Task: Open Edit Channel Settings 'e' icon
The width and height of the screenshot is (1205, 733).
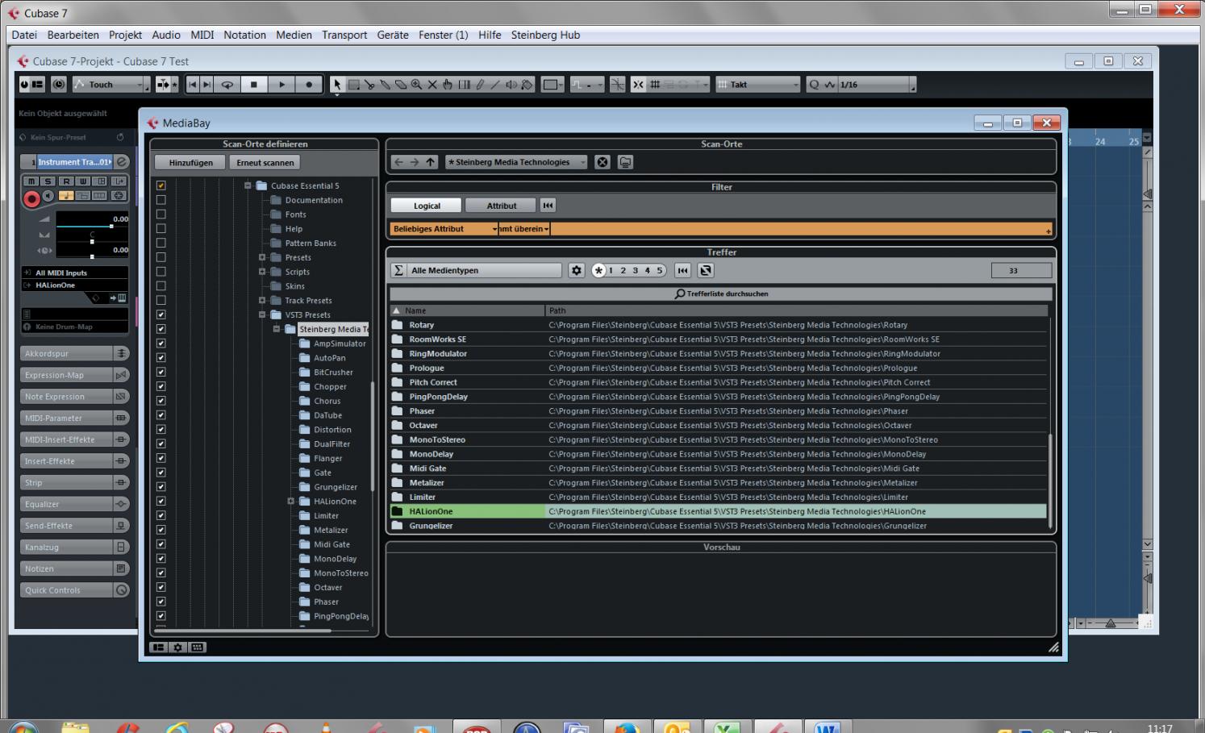Action: pyautogui.click(x=122, y=162)
